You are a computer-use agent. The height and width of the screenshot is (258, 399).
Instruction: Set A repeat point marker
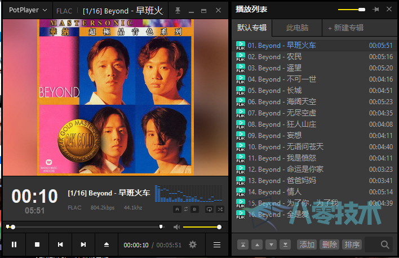177,210
